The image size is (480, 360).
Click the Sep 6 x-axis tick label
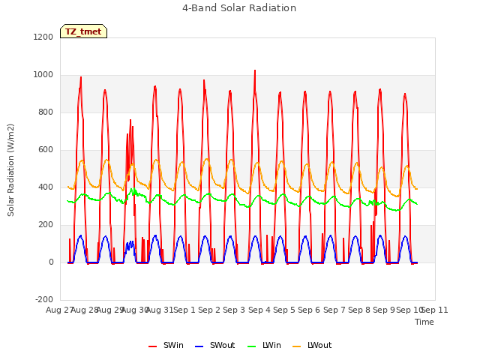point(309,310)
